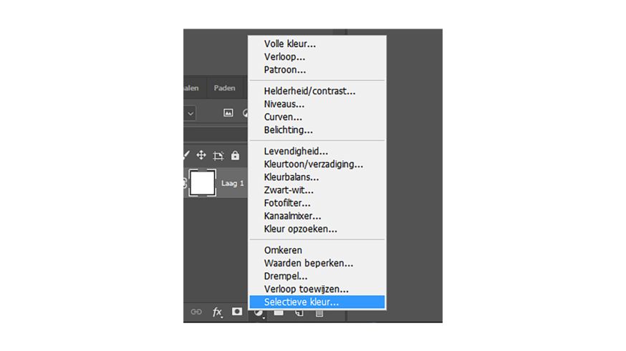Viewport: 626px width, 351px height.
Task: Select the Laag 1 layer thumbnail
Action: (203, 183)
